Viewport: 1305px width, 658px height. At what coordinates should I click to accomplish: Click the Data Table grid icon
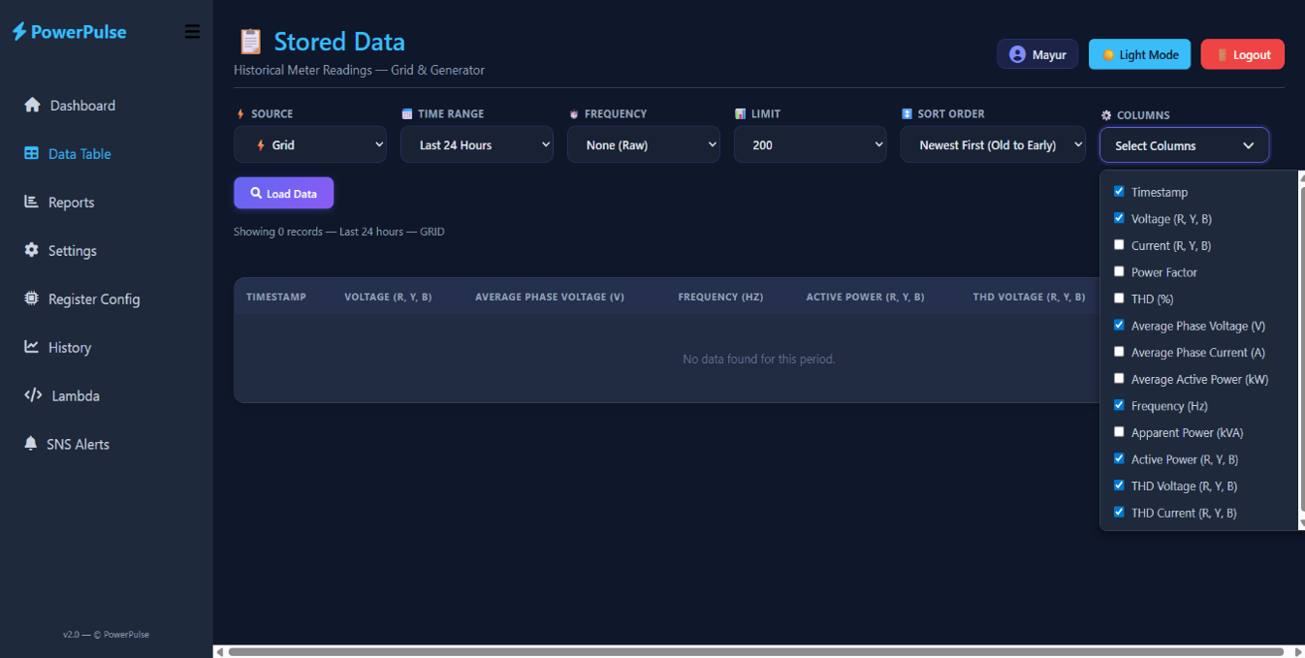[32, 153]
